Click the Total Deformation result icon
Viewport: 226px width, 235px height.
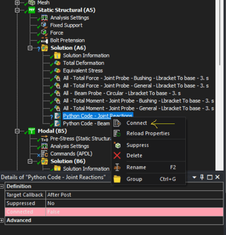[57, 63]
